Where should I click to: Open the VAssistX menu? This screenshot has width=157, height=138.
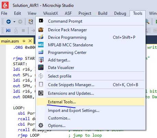(50, 13)
